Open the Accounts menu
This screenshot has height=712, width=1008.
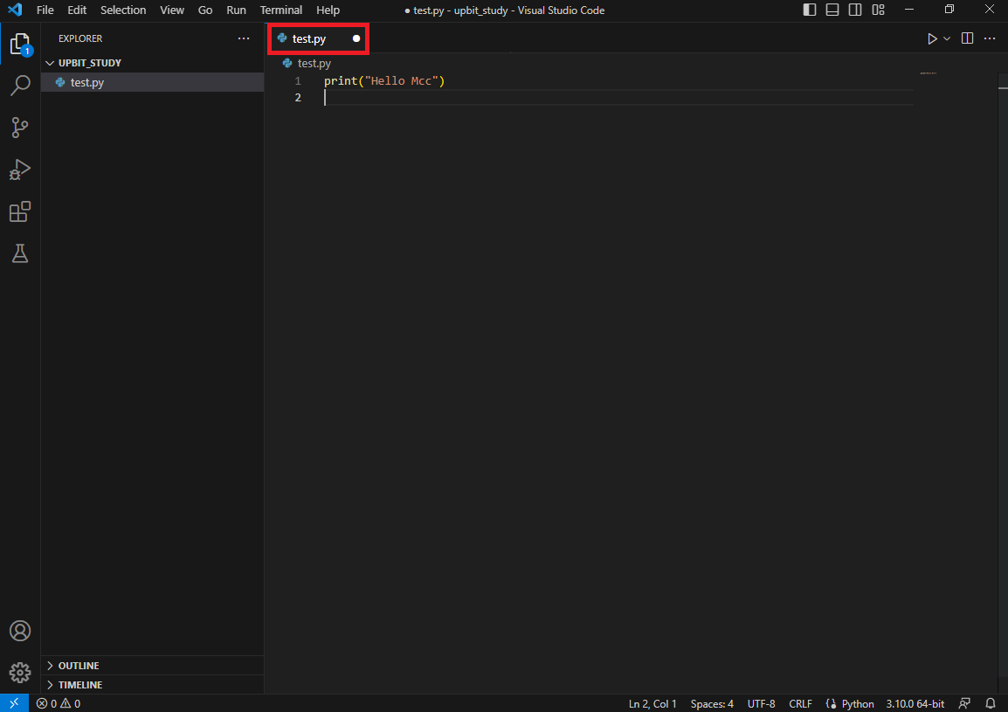(x=20, y=631)
